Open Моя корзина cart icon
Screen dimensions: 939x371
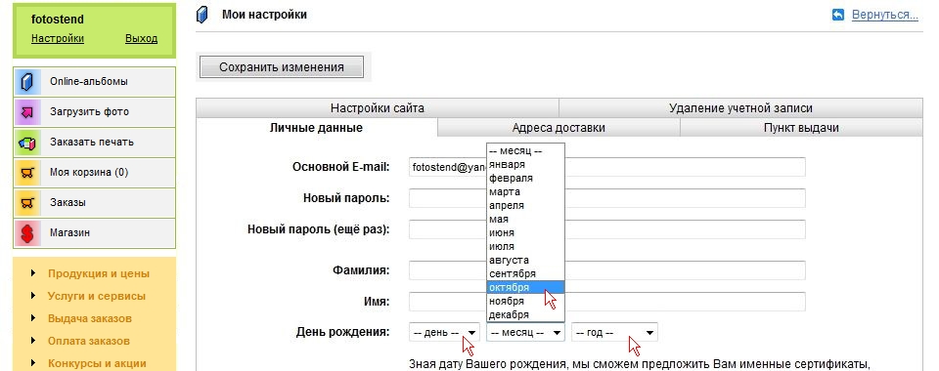point(27,173)
